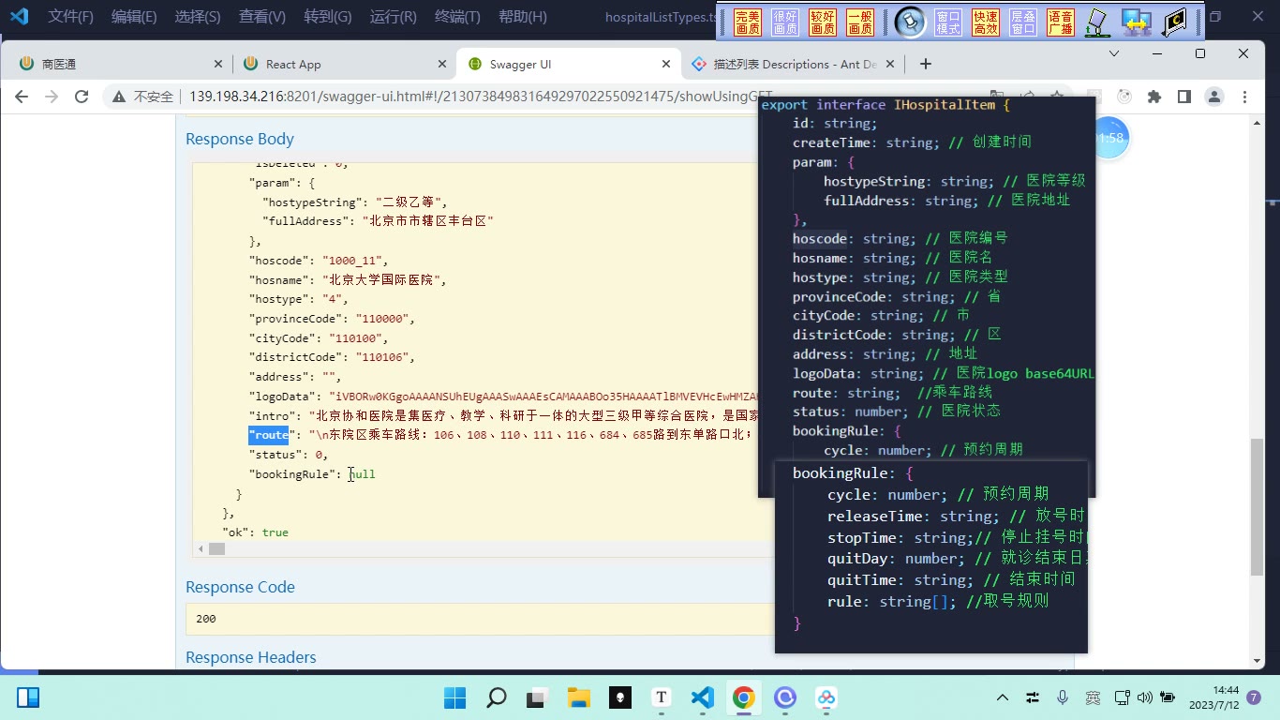Click the page vertical scrollbar thumb

pos(1258,507)
